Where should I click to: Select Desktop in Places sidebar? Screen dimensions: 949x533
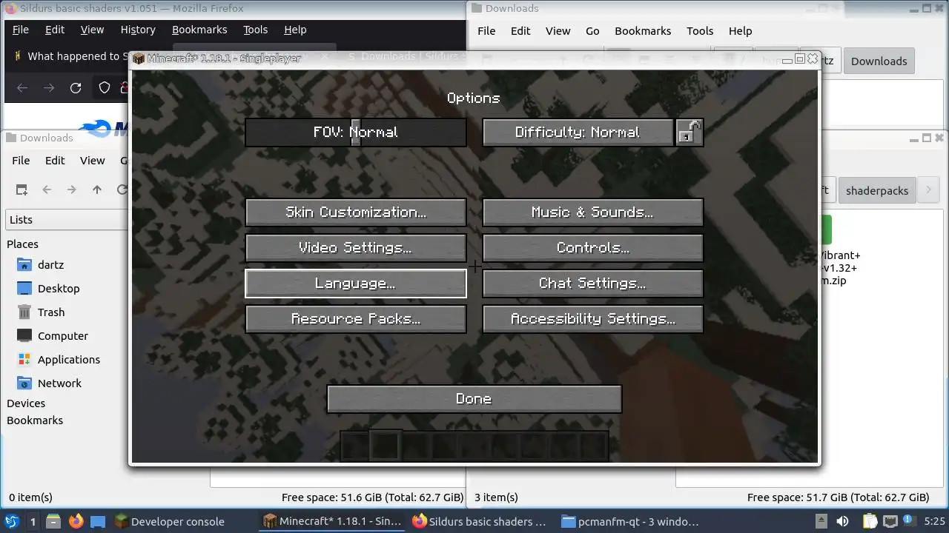(x=59, y=289)
